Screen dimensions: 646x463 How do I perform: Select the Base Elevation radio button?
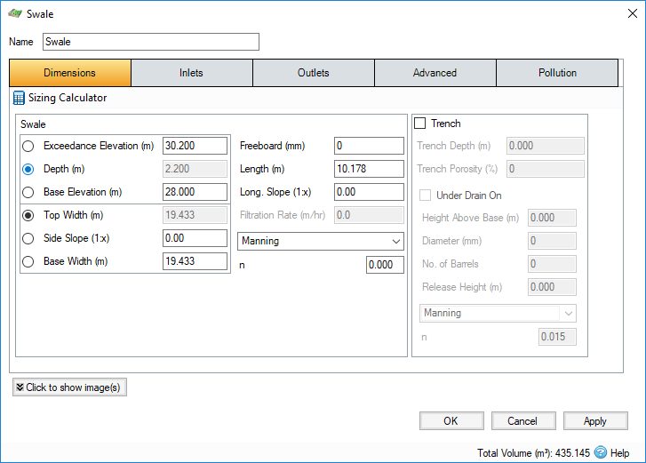click(29, 192)
